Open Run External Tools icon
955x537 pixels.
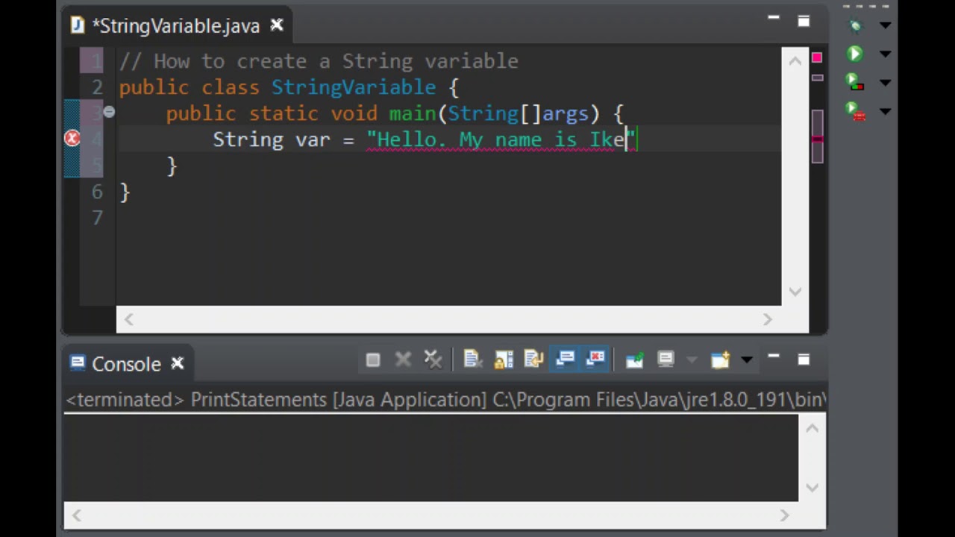point(855,112)
